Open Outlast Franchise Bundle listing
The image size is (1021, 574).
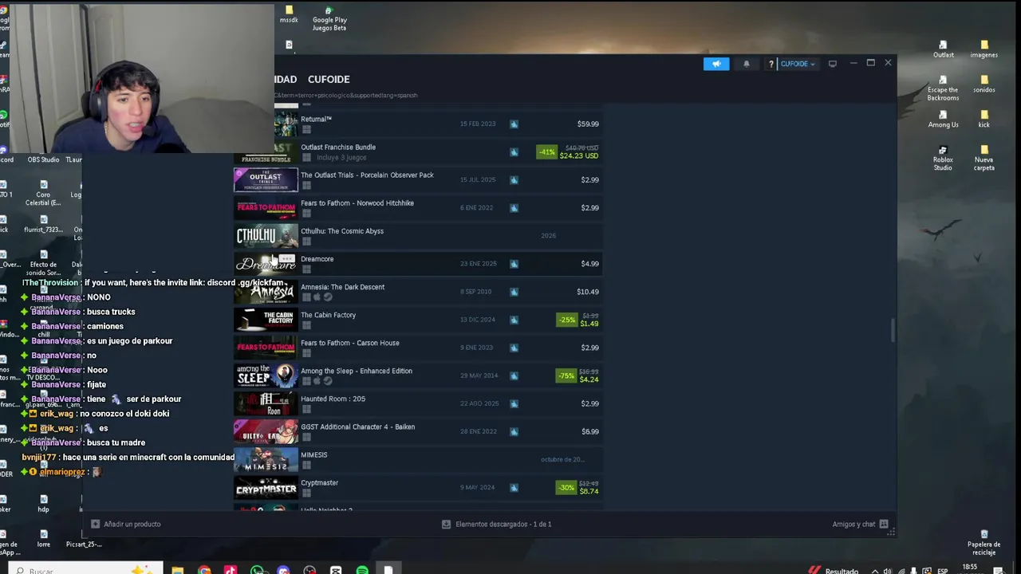[x=418, y=151]
